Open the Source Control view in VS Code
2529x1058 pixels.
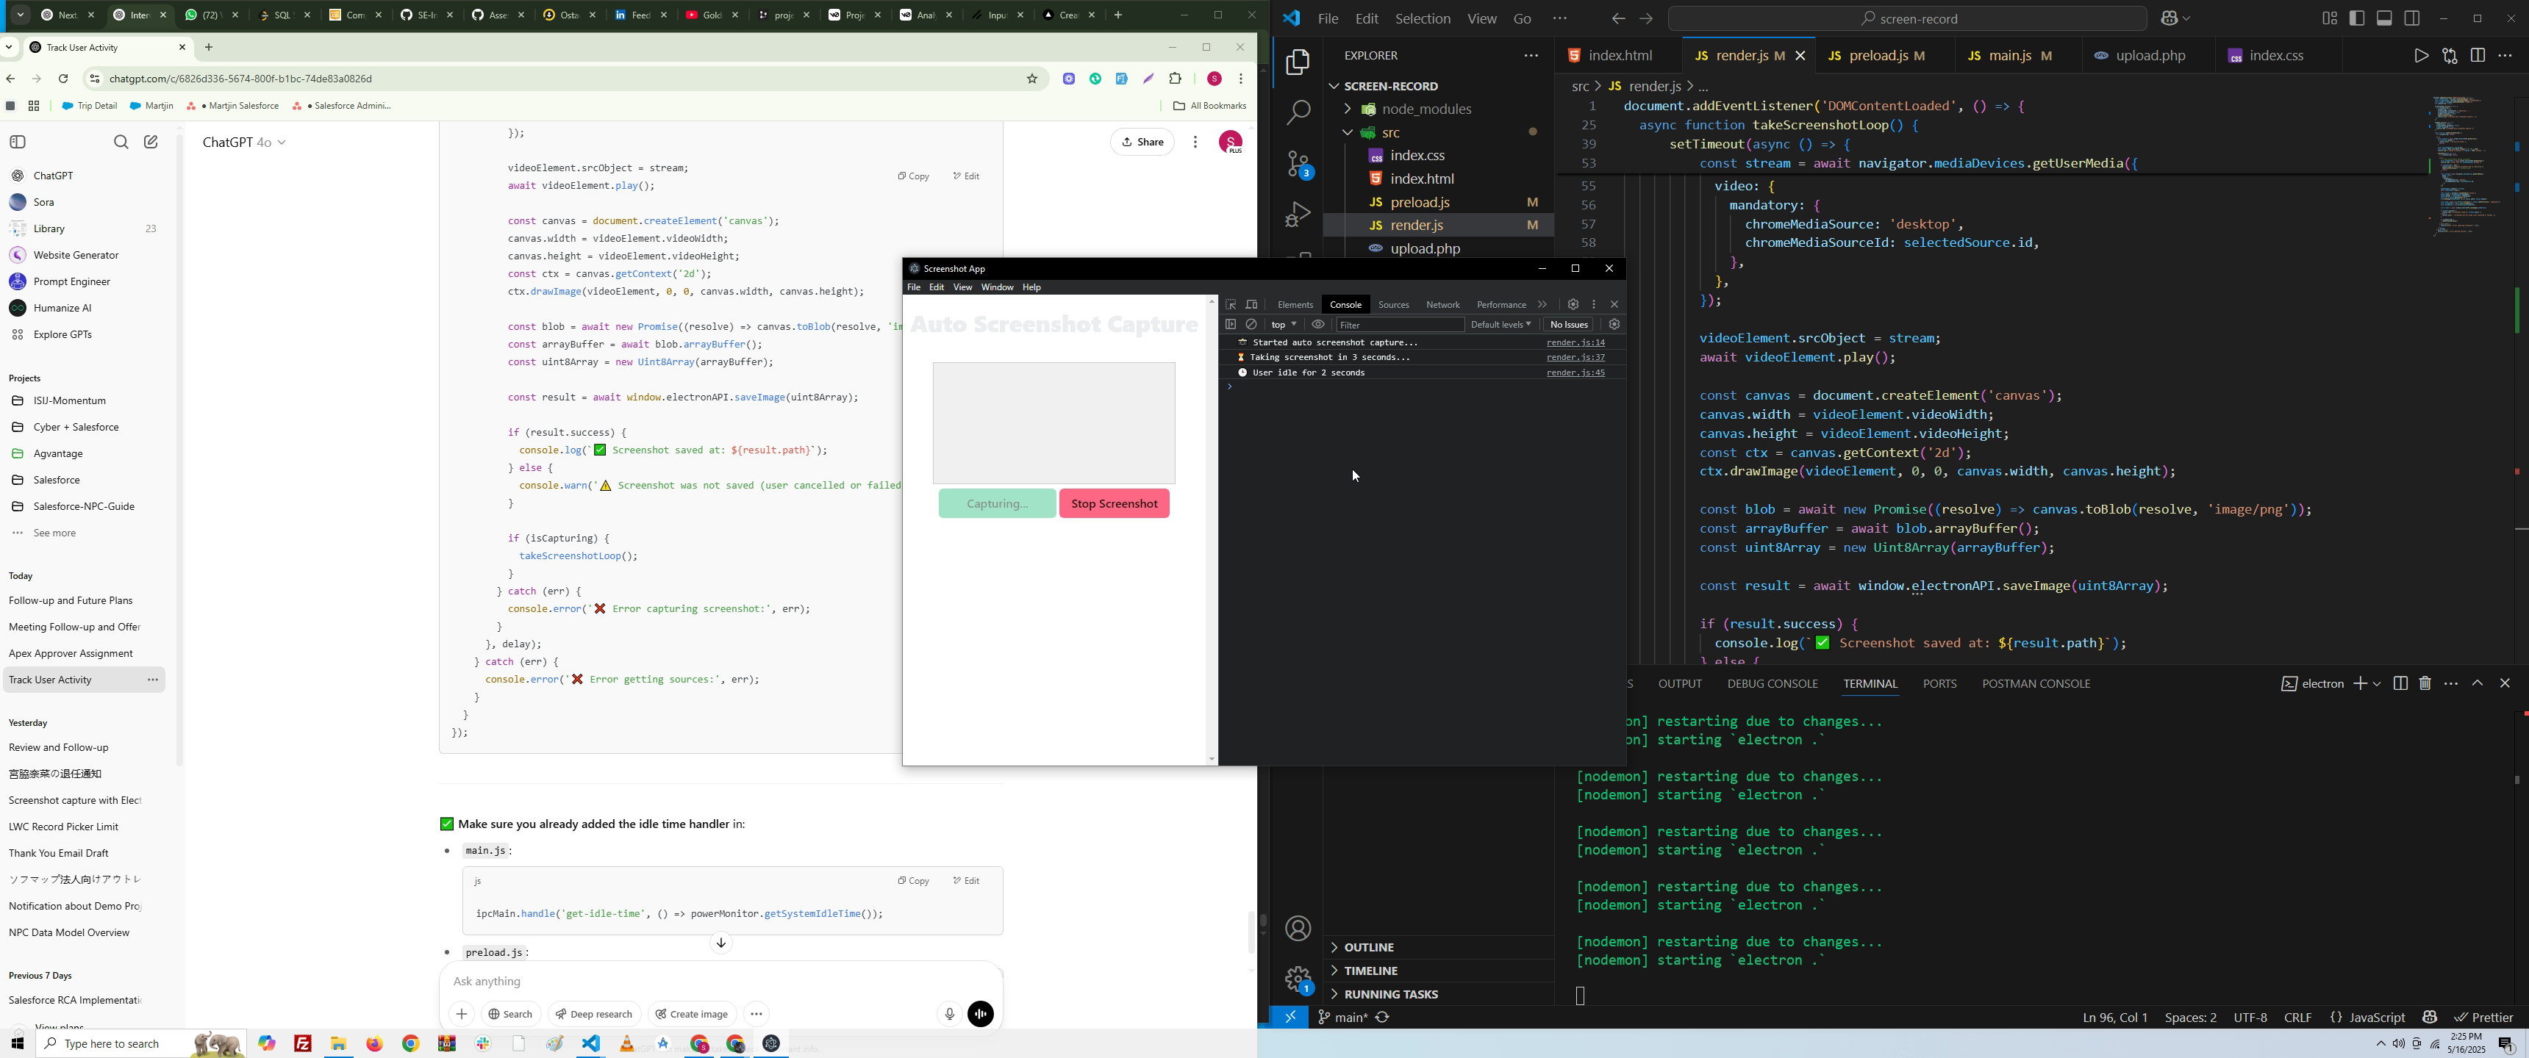click(x=1298, y=165)
